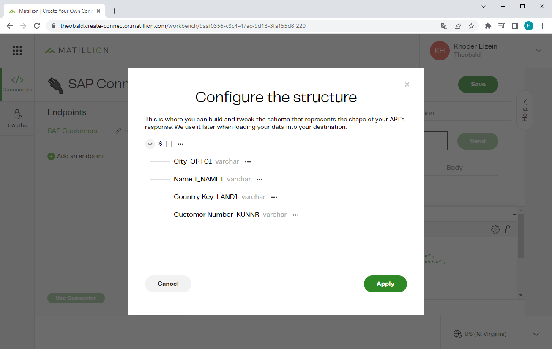Close the Configure the structure dialog

[407, 85]
